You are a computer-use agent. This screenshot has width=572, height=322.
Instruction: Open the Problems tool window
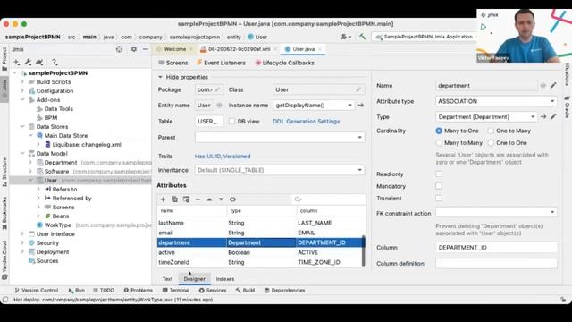[138, 290]
